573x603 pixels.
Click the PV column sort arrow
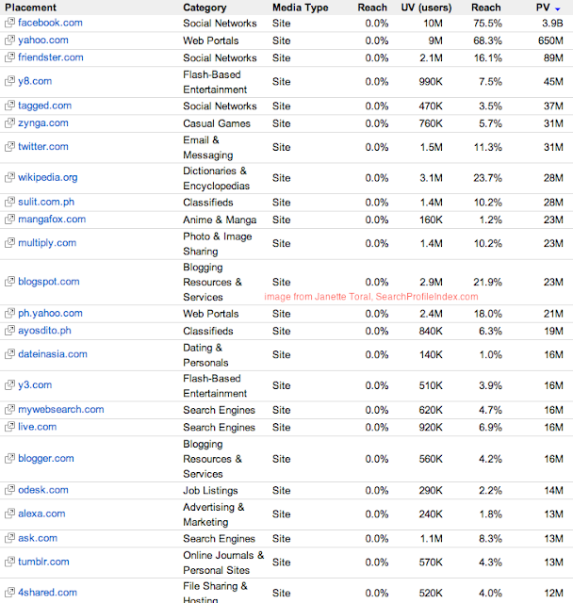tap(558, 8)
